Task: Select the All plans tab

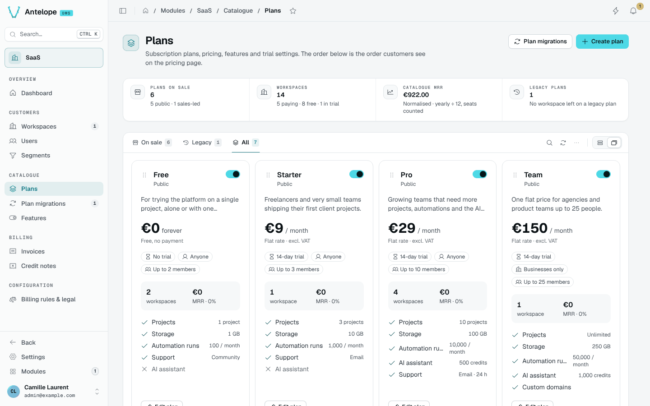Action: (246, 143)
